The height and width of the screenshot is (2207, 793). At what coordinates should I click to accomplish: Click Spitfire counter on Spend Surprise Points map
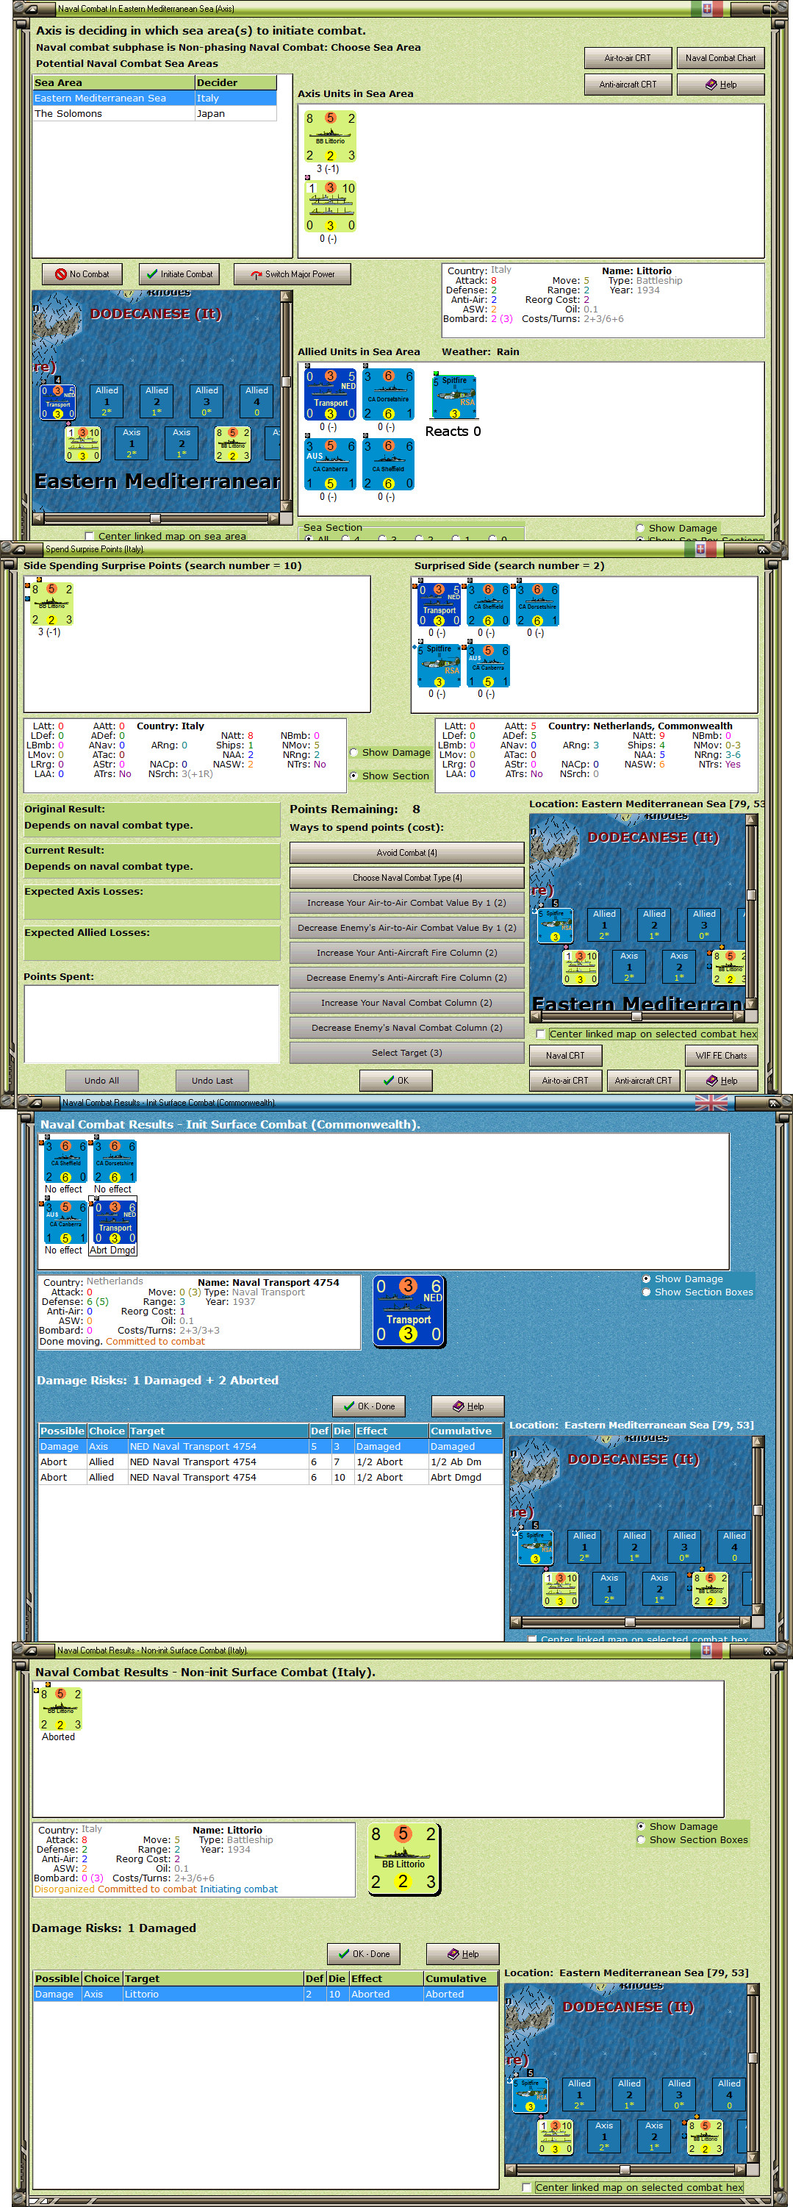(x=555, y=926)
